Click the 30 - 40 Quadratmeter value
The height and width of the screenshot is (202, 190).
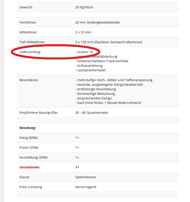92,113
